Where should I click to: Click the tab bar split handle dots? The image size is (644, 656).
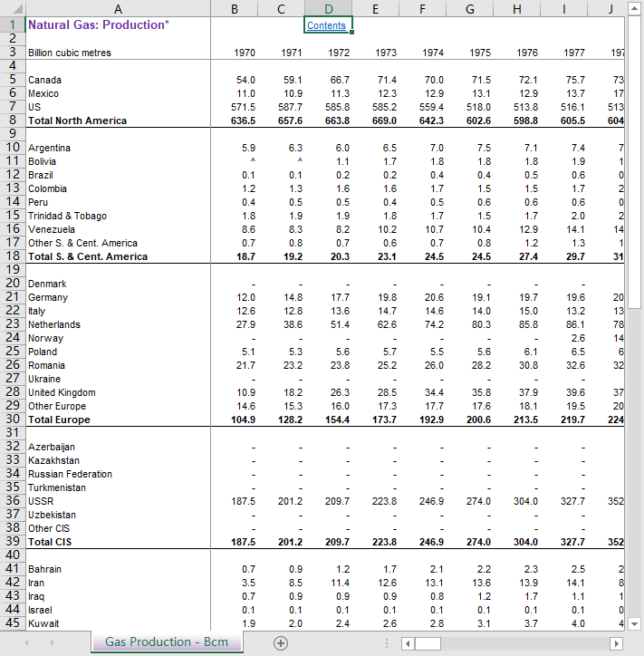(387, 643)
